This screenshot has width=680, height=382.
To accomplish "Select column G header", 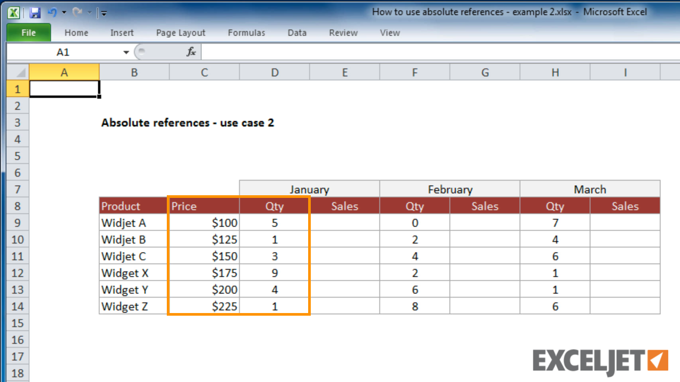I will [485, 72].
